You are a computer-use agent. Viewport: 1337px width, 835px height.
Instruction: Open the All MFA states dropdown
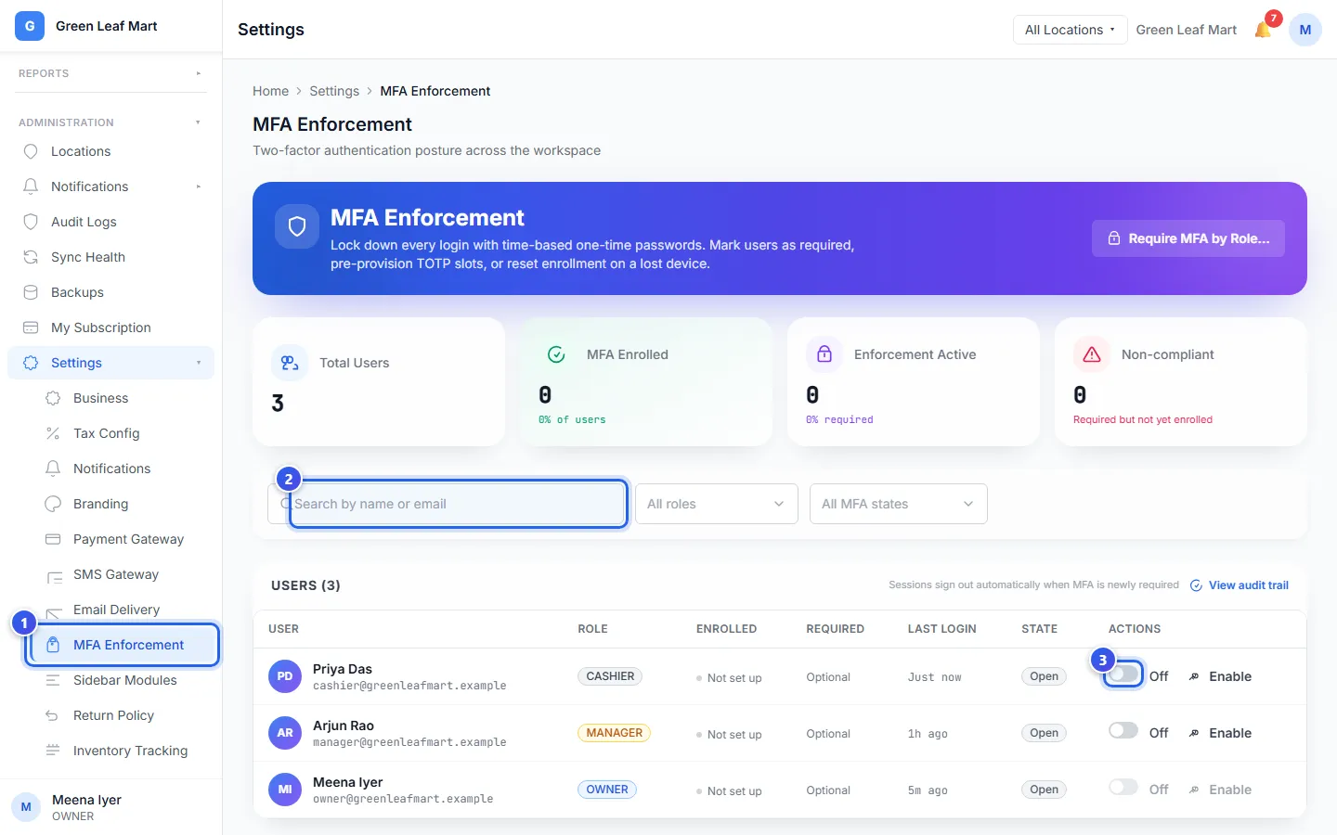[898, 504]
